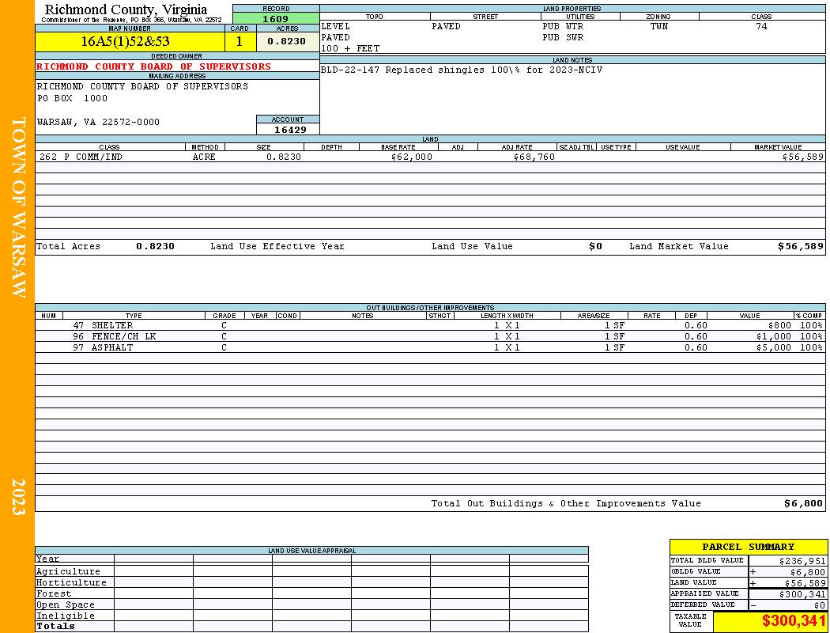
Task: Click land row market value $56,589
Action: 802,157
